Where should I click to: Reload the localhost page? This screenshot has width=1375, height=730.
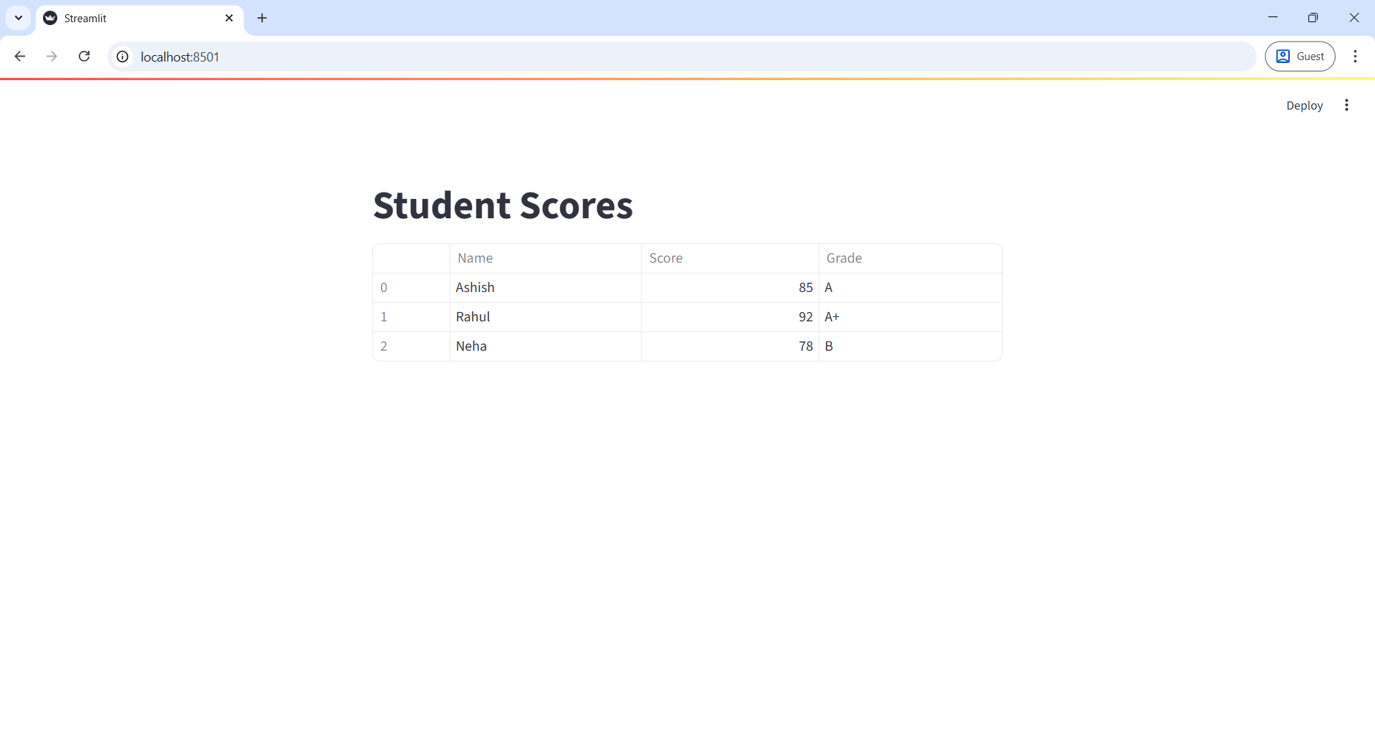85,57
